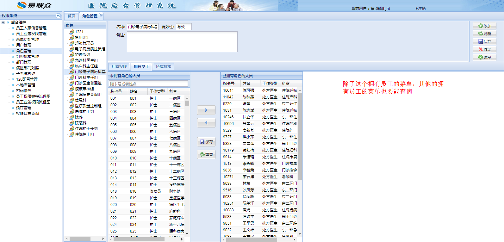Click the 住院护士组 role icon
The height and width of the screenshot is (242, 504).
click(72, 134)
